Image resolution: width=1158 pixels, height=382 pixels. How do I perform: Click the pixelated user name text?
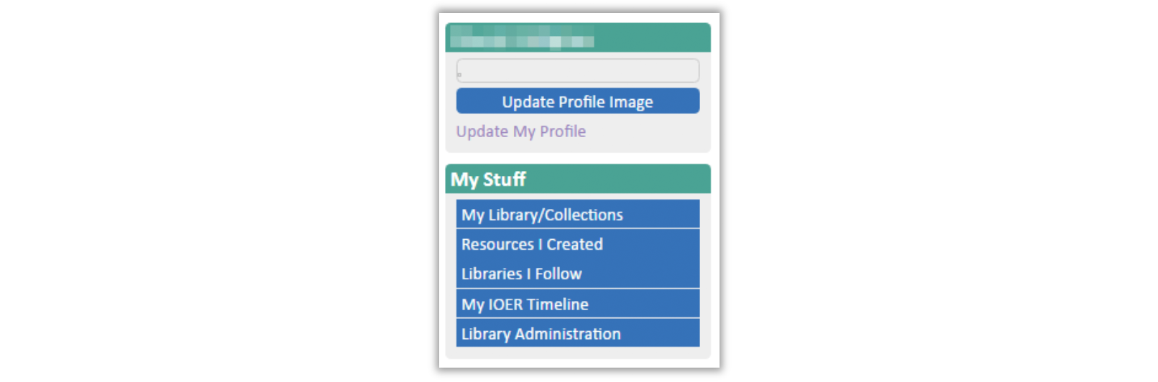coord(522,37)
